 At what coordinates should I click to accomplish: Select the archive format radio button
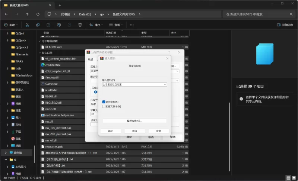point(96,92)
